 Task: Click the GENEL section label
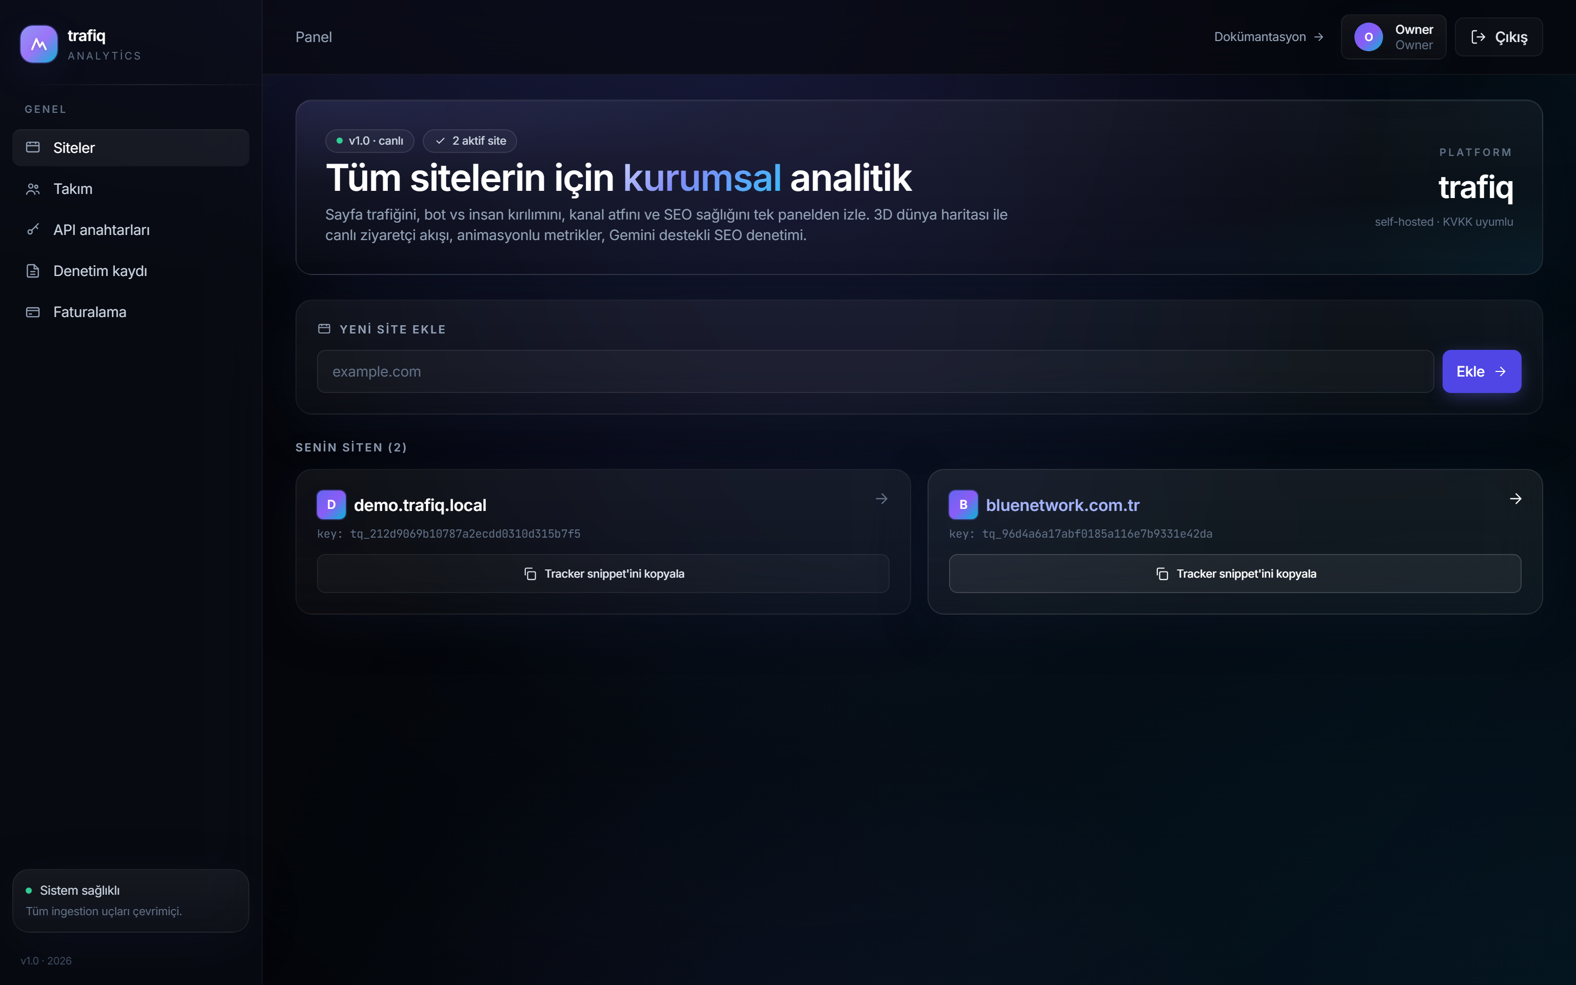pyautogui.click(x=46, y=109)
